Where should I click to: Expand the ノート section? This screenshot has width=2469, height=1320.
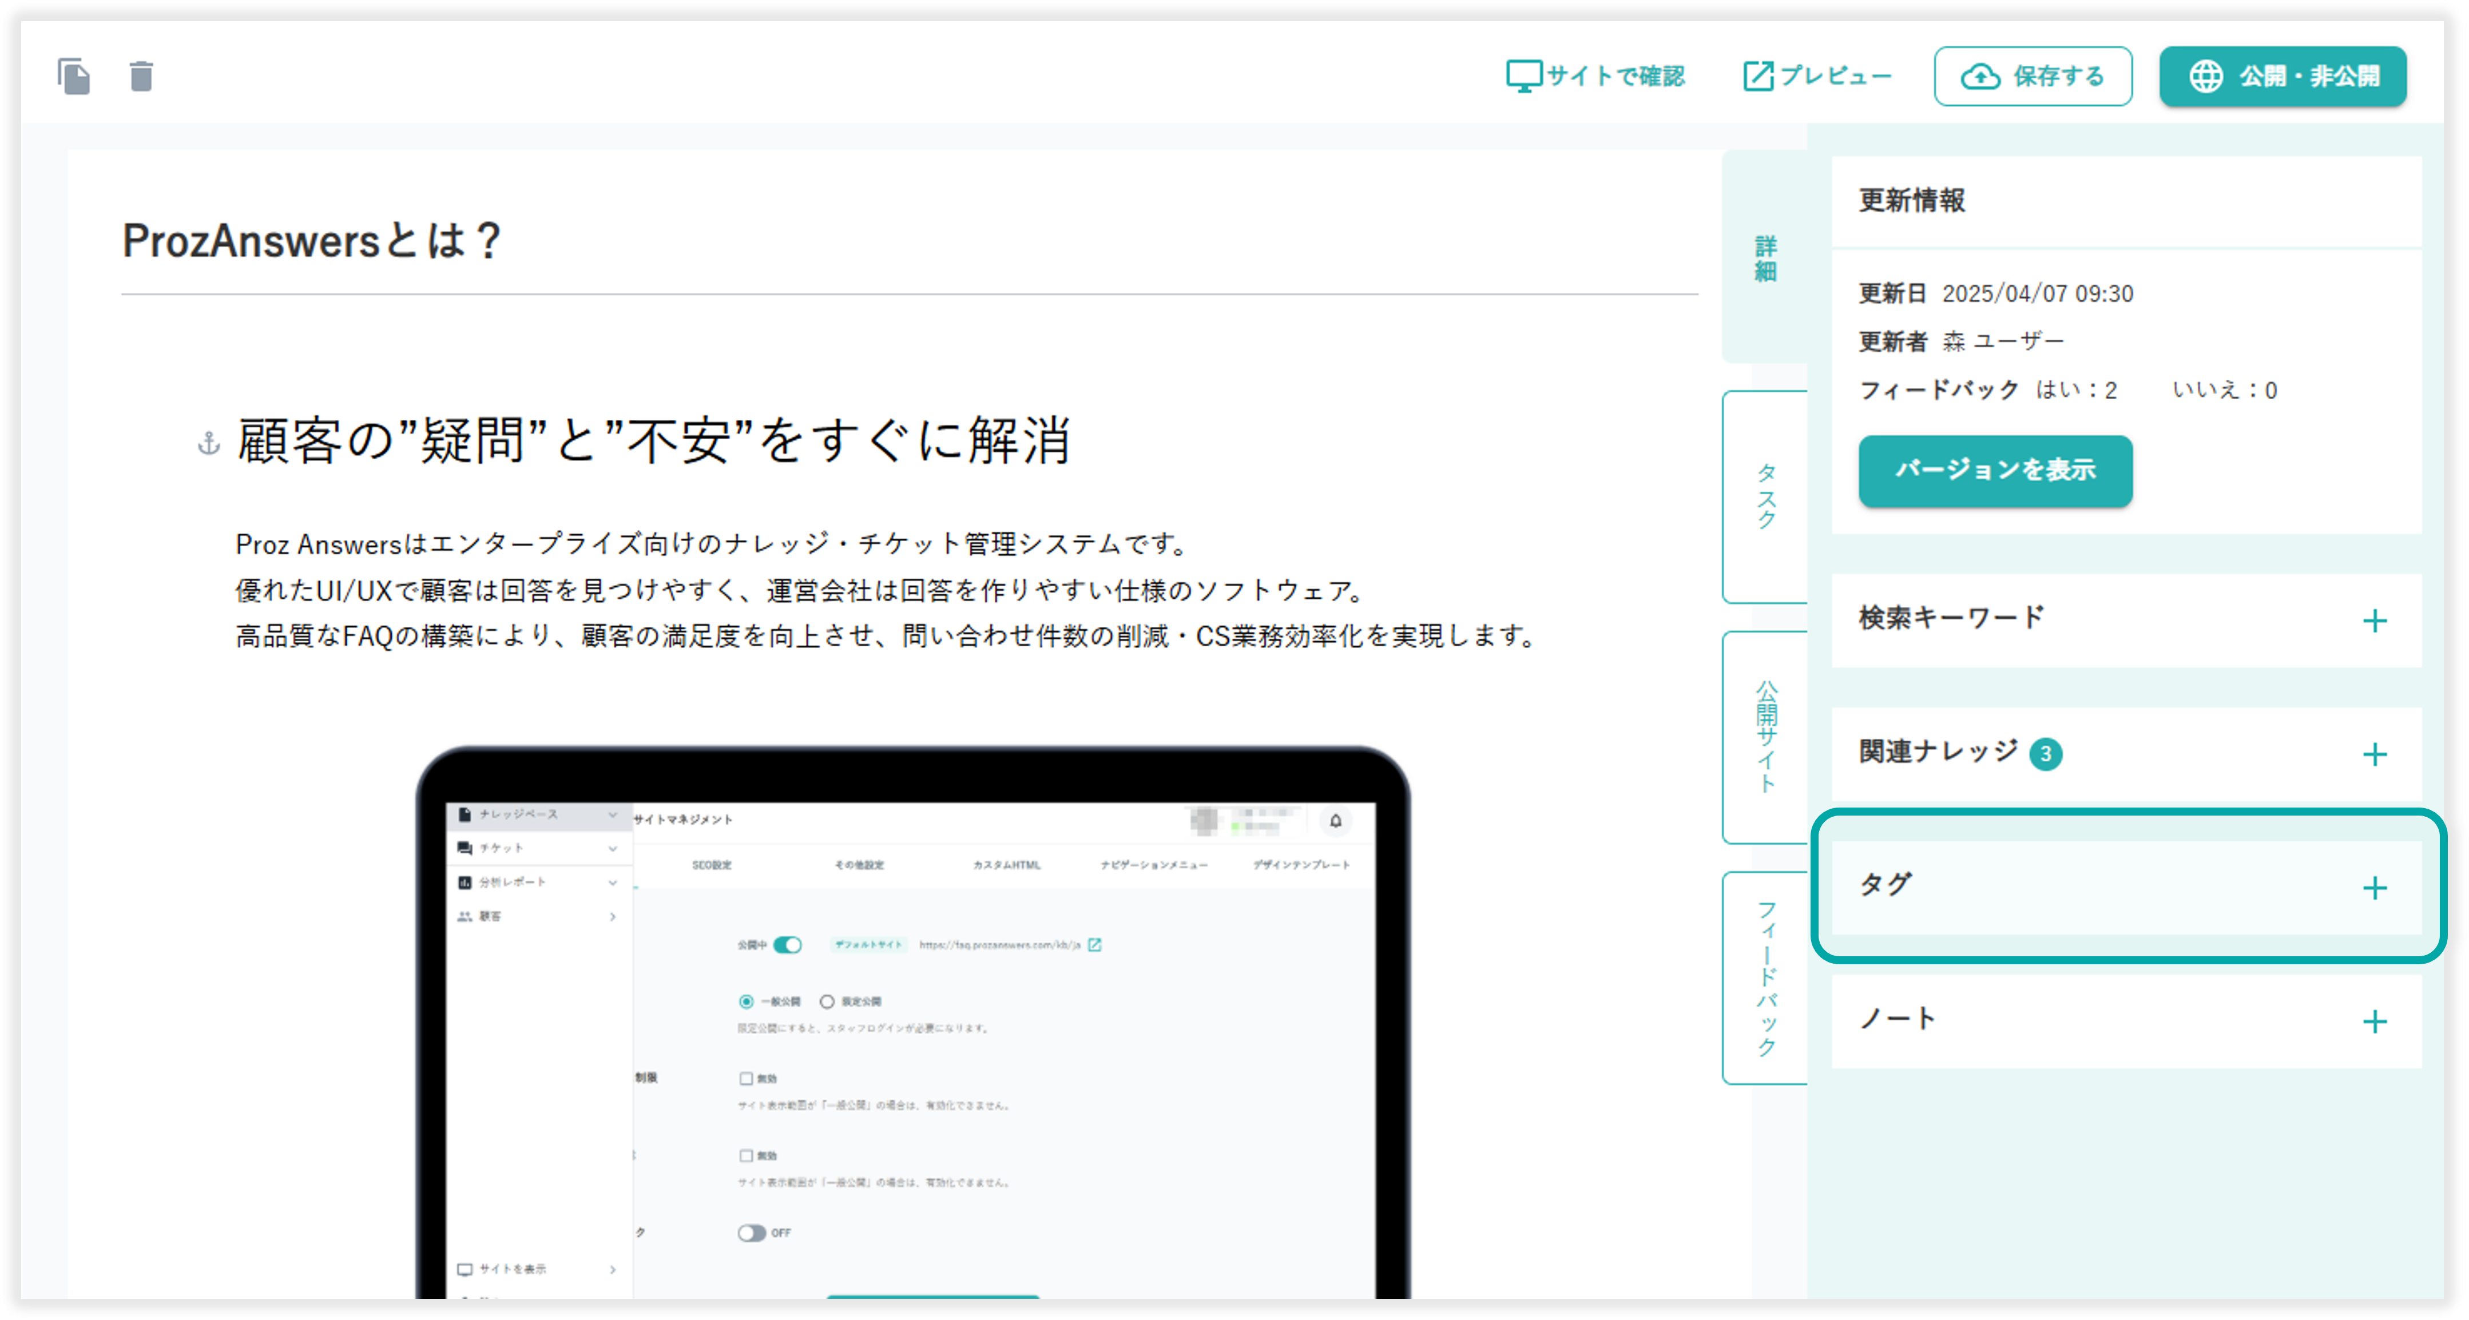point(2374,1021)
